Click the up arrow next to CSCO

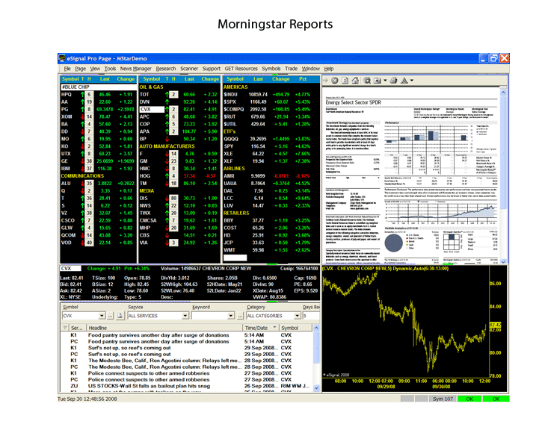[x=82, y=220]
